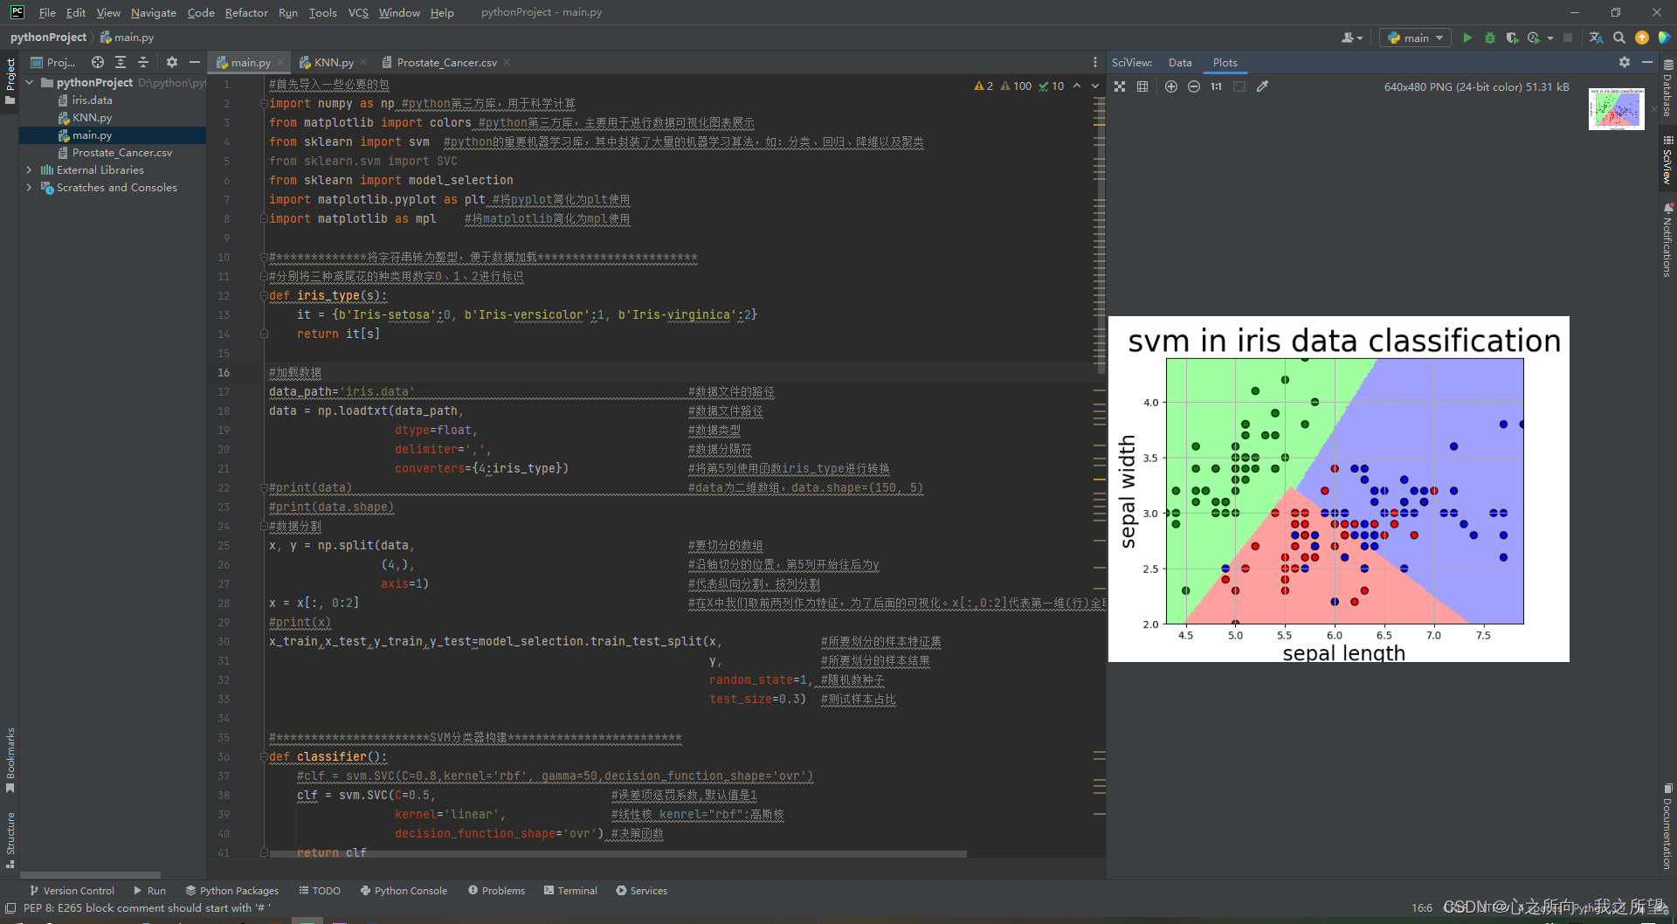Toggle grid display in SciView plot

(x=1142, y=86)
